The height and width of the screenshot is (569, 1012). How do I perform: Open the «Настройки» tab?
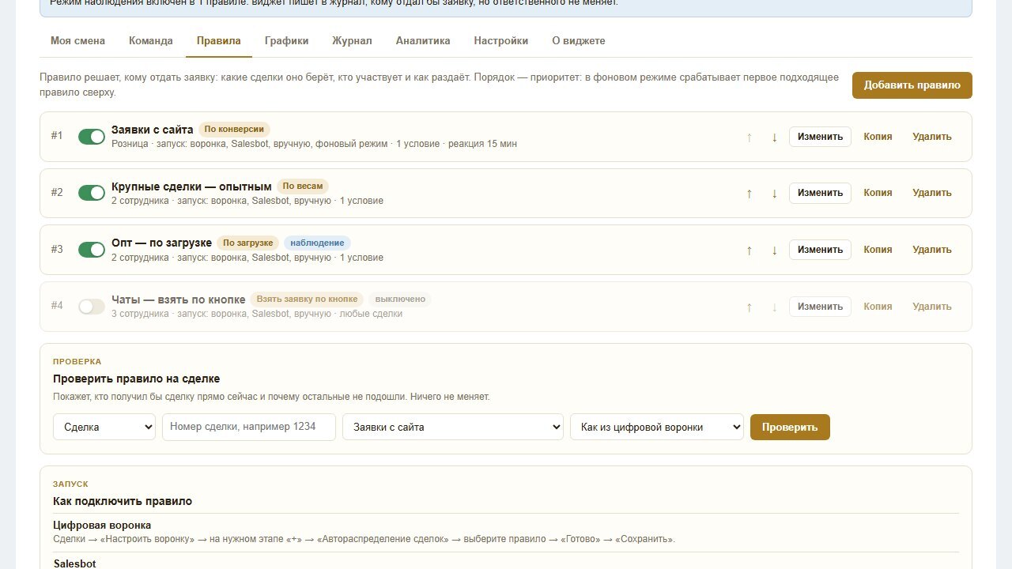coord(501,41)
